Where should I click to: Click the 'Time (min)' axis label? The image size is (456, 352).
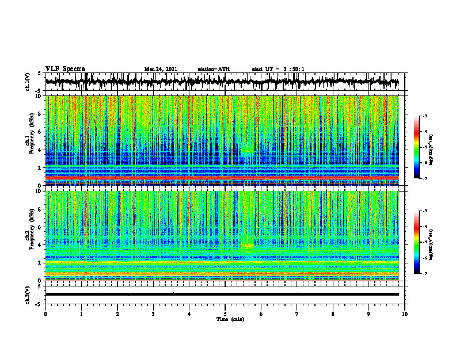(x=230, y=319)
